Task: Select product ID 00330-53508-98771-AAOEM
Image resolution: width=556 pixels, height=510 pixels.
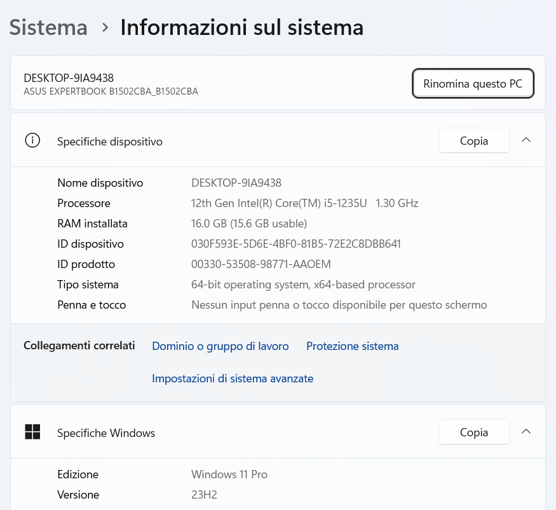Action: point(261,264)
